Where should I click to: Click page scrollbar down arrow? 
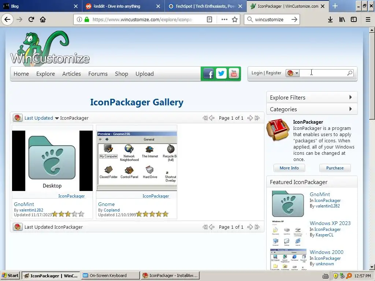point(372,267)
